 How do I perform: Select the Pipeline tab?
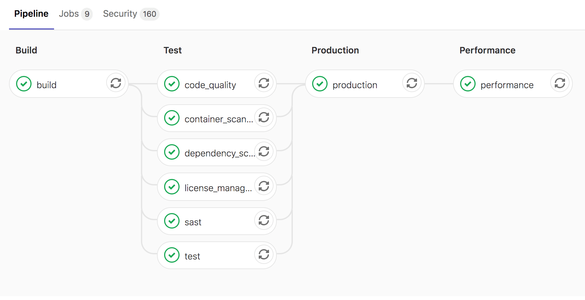(x=31, y=14)
